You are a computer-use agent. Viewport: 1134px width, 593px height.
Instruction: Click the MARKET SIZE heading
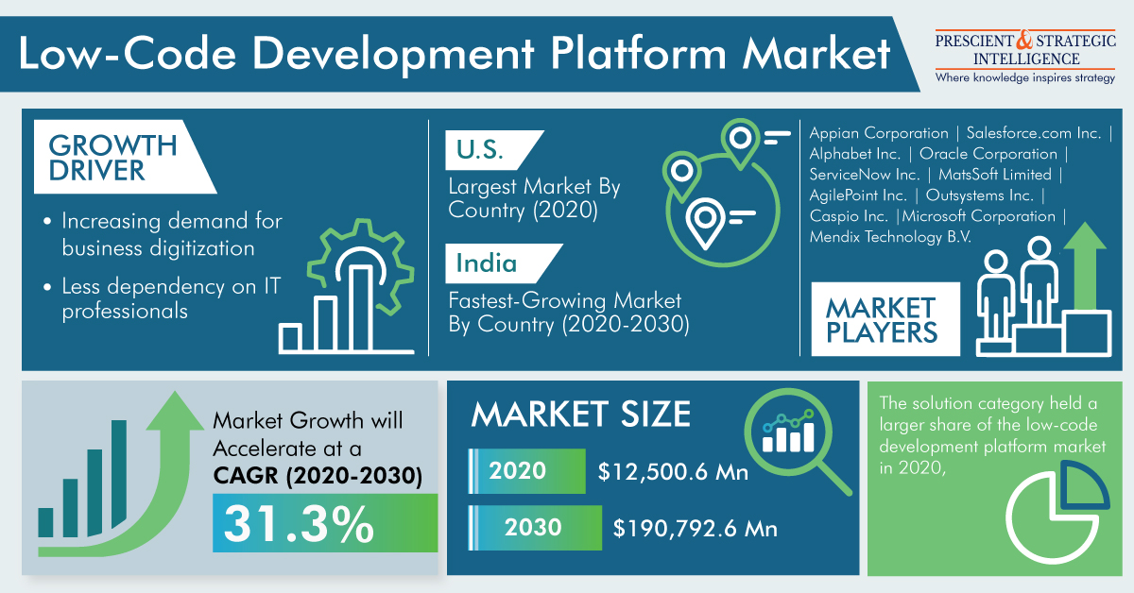click(581, 415)
